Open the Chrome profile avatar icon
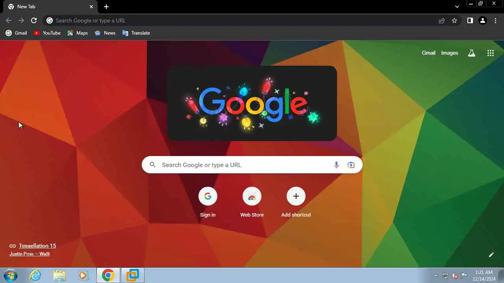This screenshot has width=504, height=283. pyautogui.click(x=483, y=20)
